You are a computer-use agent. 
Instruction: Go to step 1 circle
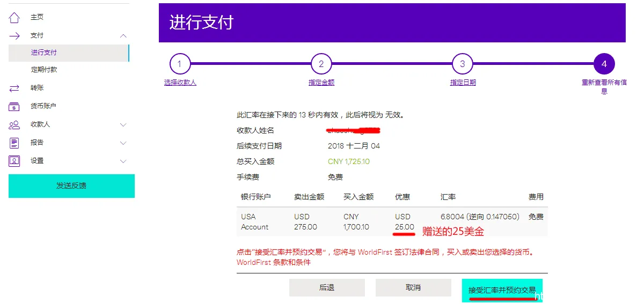[180, 64]
